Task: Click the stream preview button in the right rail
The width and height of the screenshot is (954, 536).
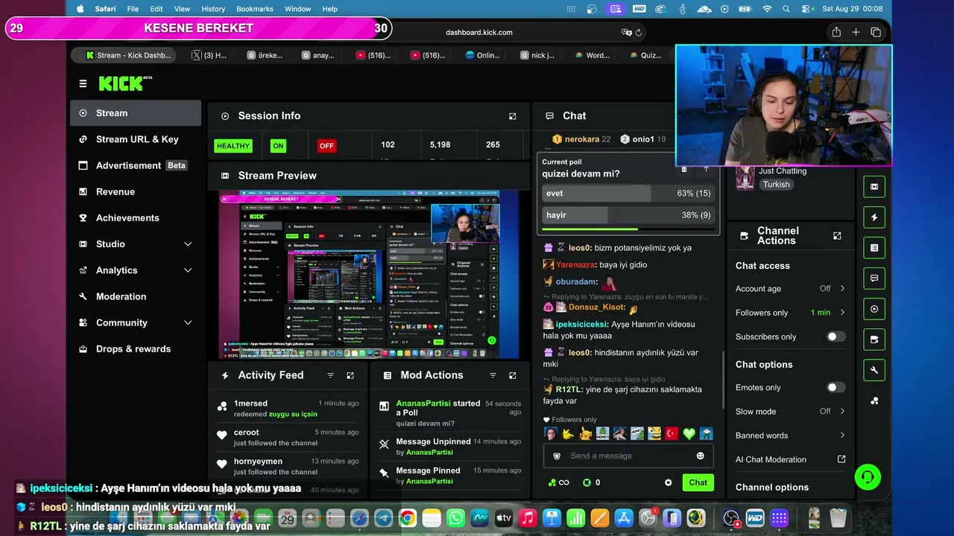Action: [x=874, y=186]
